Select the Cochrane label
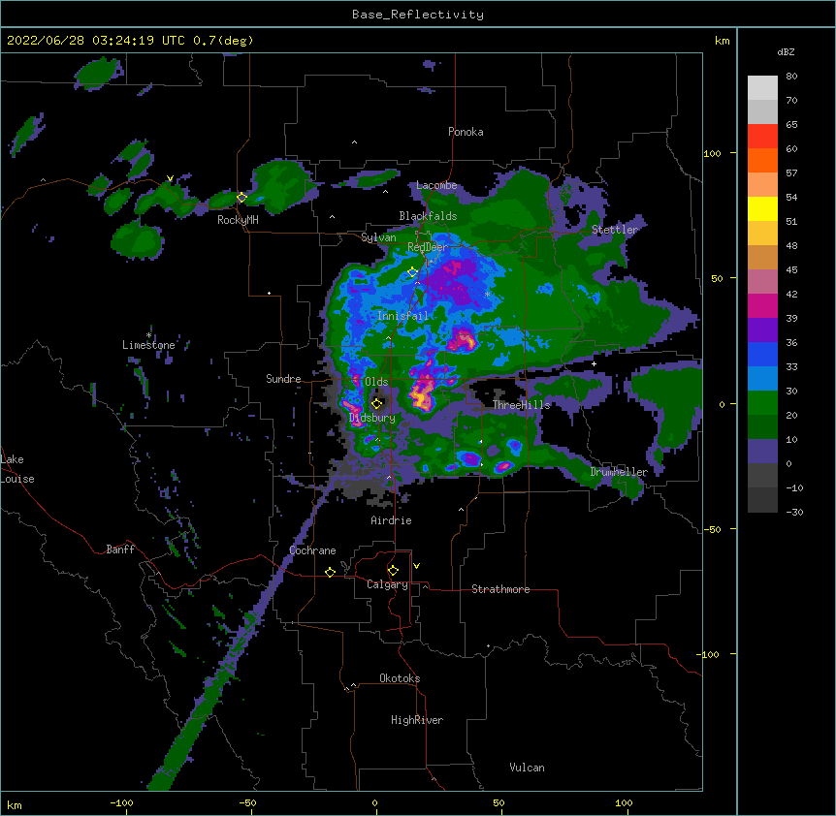Screen dimensions: 836x816 312,550
